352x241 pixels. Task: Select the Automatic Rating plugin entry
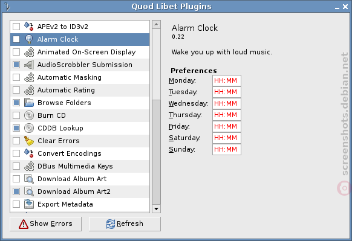pos(80,90)
